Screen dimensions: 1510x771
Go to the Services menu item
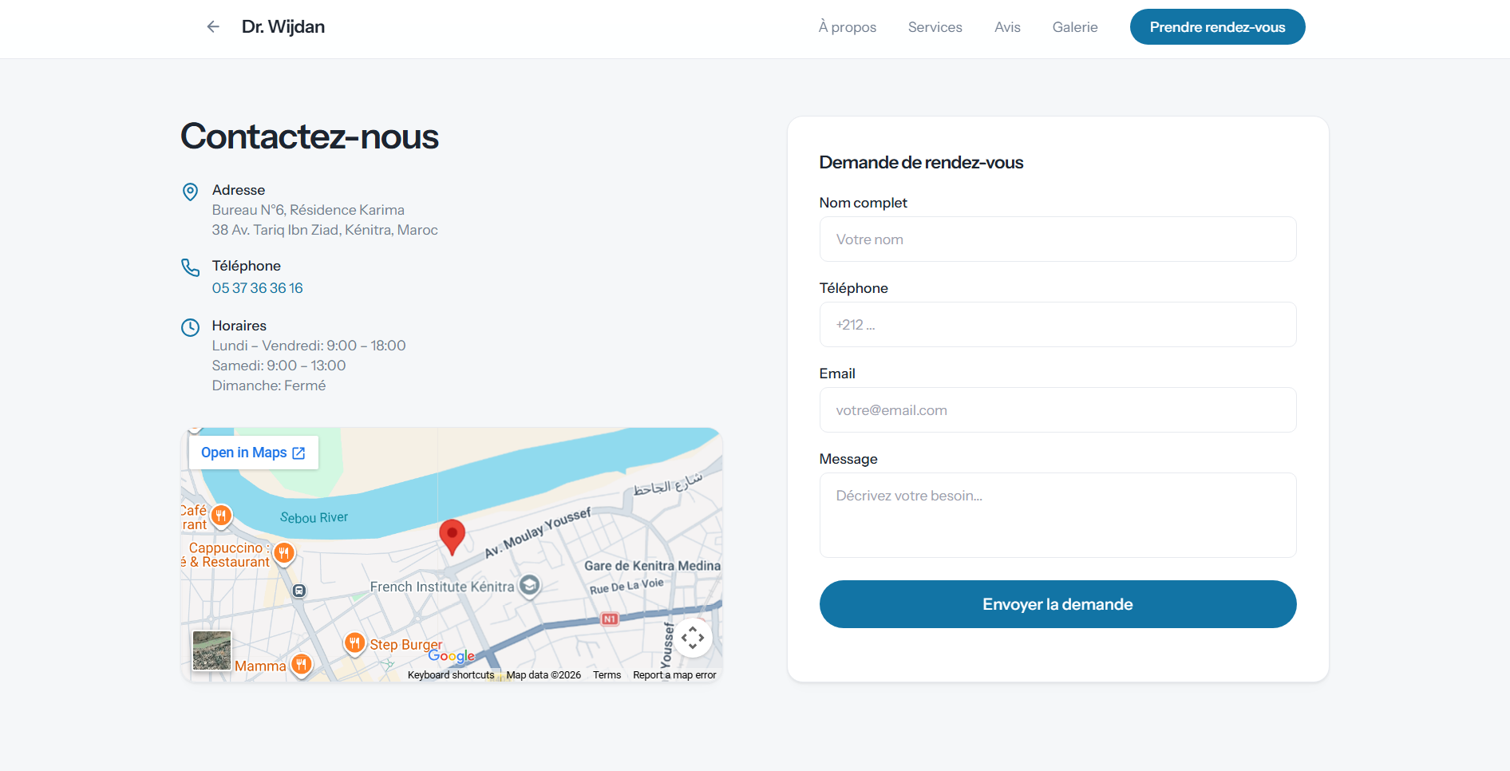coord(935,27)
